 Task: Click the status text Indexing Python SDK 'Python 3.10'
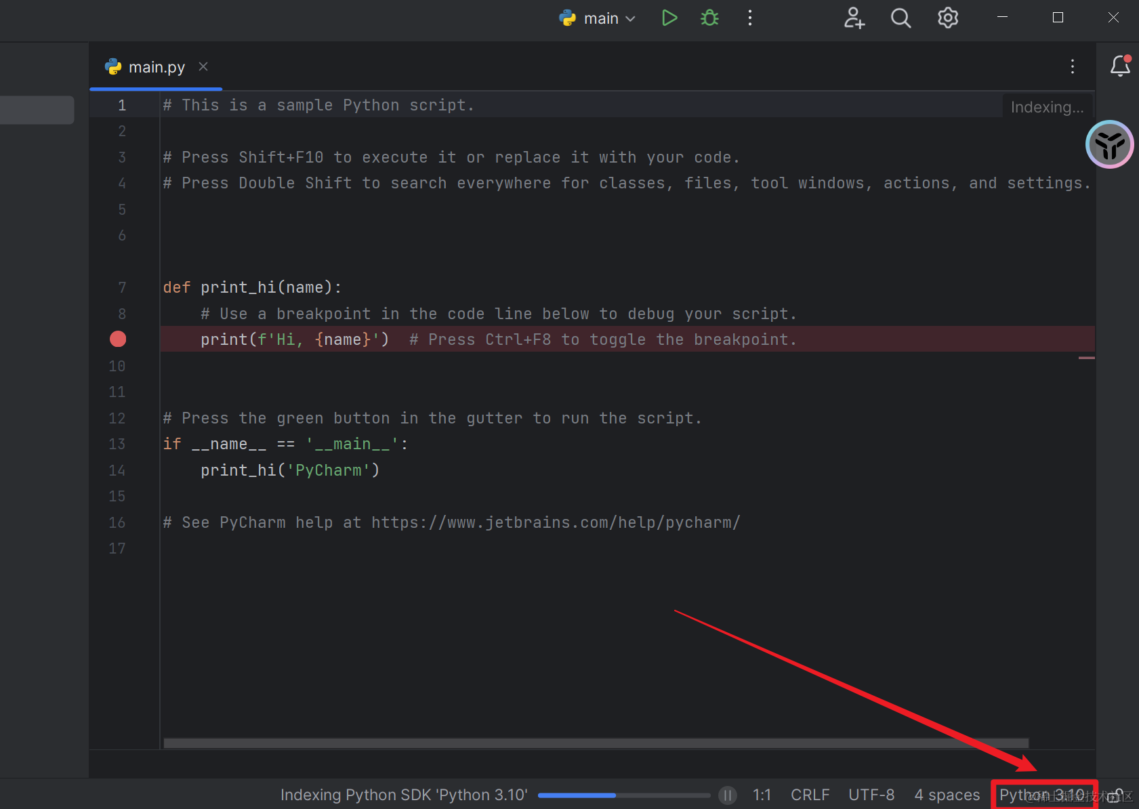(404, 795)
